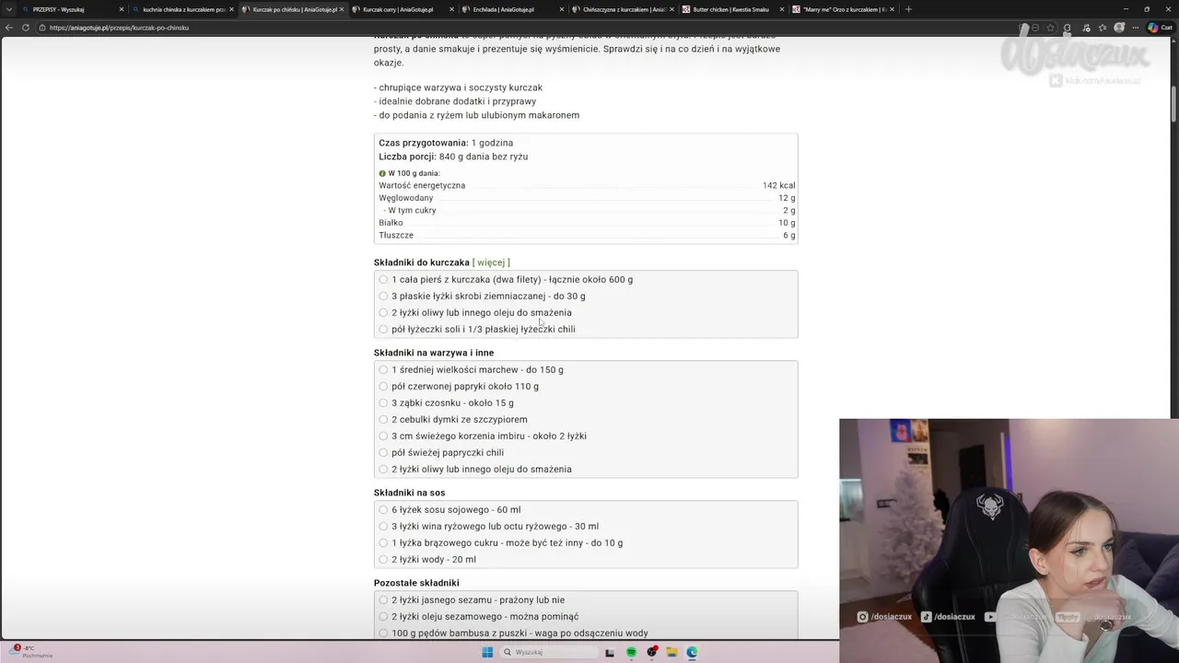Close the PRZEPISY - Wyszukaj tab
This screenshot has width=1179, height=663.
pyautogui.click(x=121, y=9)
